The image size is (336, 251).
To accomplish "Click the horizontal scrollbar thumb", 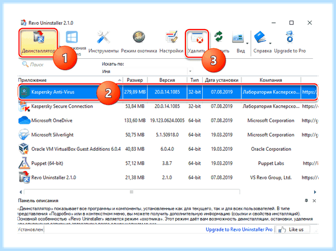I will [x=132, y=192].
